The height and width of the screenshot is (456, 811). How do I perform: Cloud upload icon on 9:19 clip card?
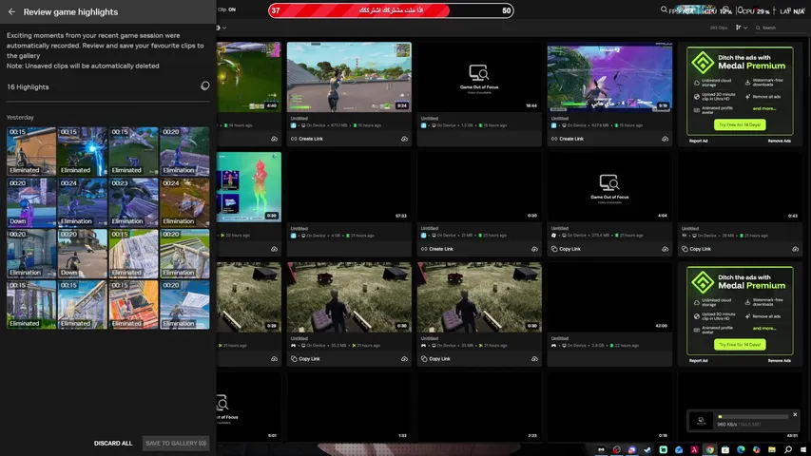tap(666, 139)
